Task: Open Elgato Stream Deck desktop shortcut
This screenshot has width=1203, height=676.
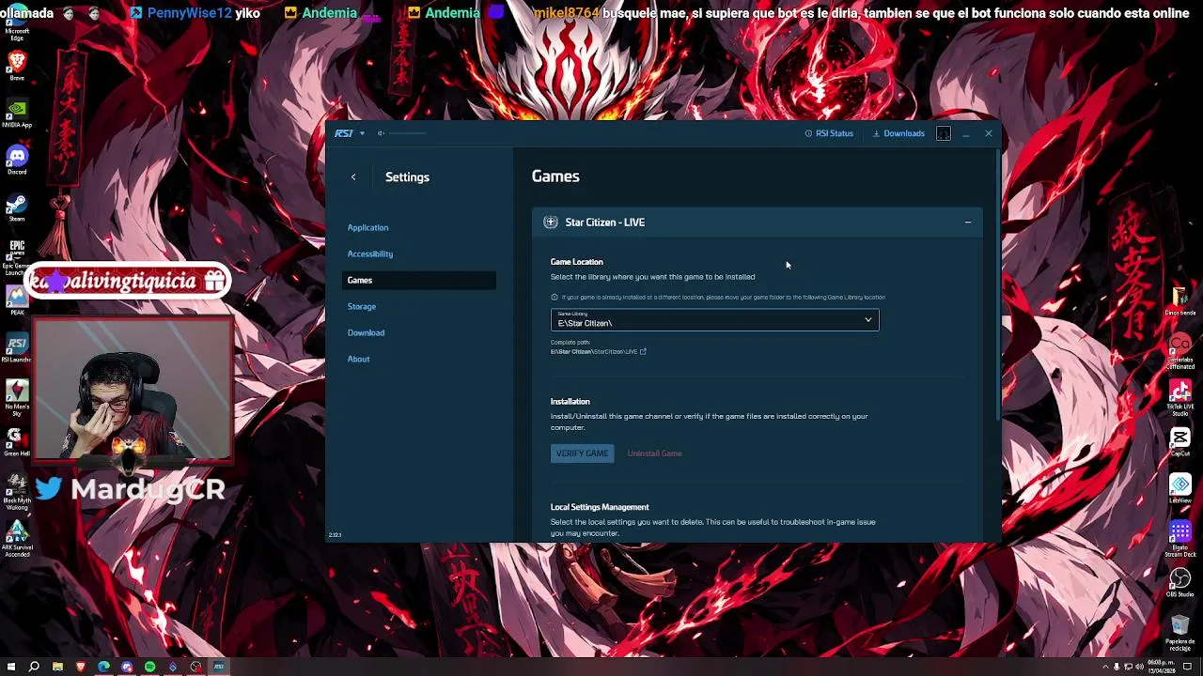Action: (1180, 539)
